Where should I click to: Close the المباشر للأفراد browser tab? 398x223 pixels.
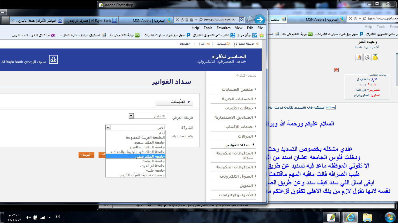(13, 20)
